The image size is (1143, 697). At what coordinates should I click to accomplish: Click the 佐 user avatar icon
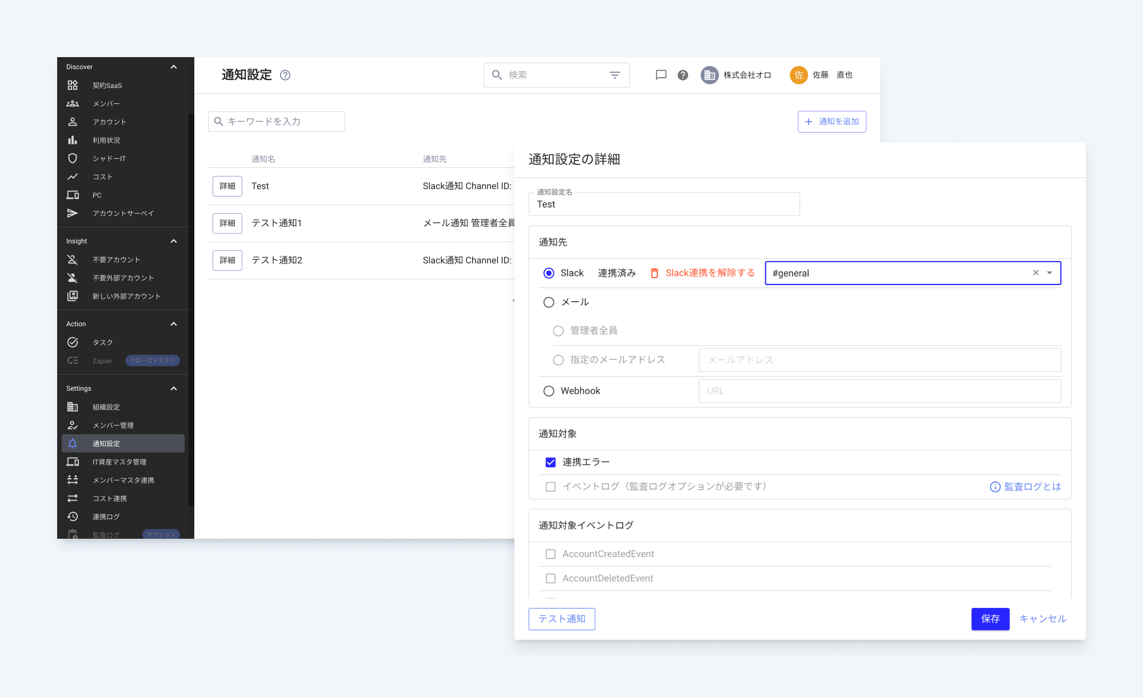coord(798,75)
